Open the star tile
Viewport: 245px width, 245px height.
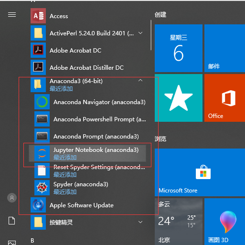[179, 98]
